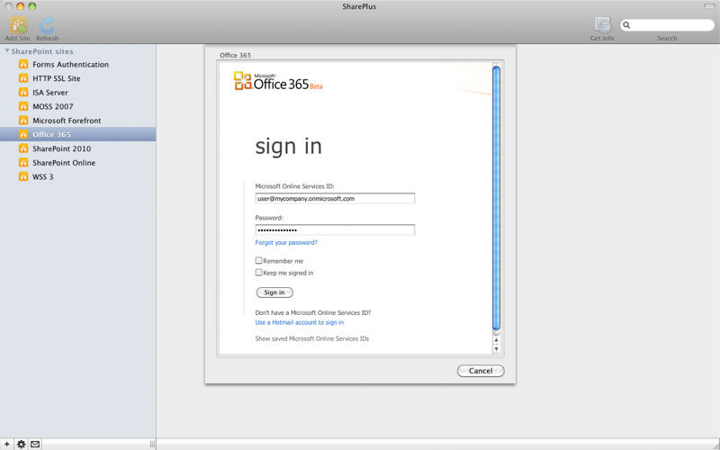Collapse the SharePoint sites disclosure triangle
The image size is (720, 450).
[7, 50]
